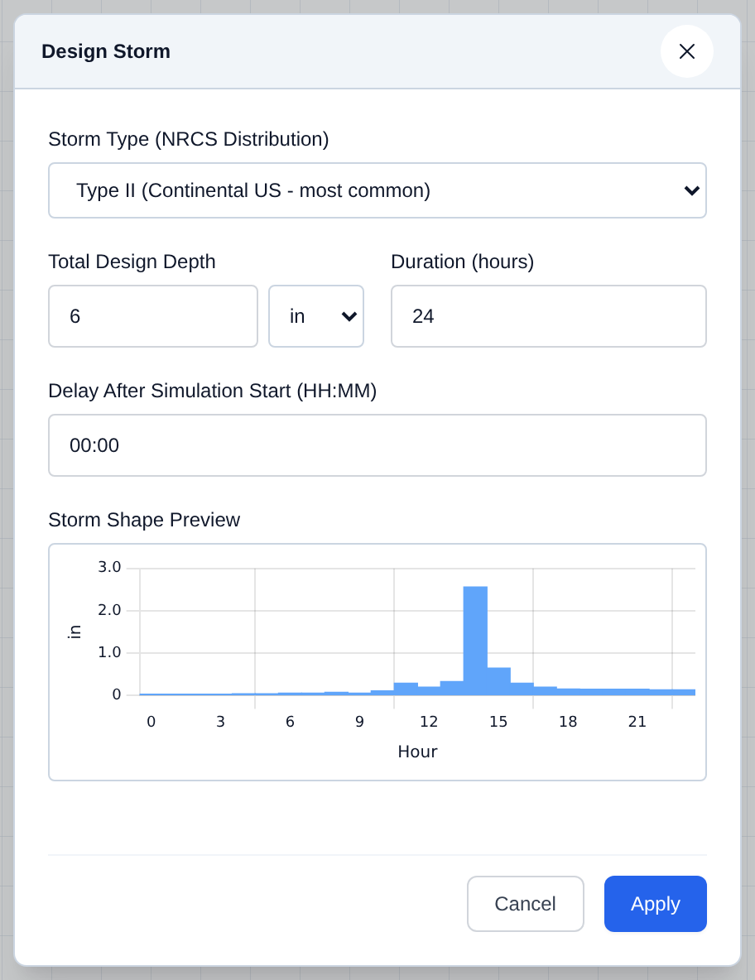Apply the design storm settings
755x980 pixels.
coord(655,904)
